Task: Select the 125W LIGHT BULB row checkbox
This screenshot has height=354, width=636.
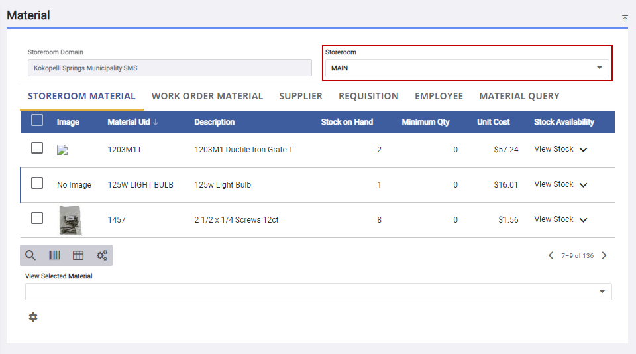Action: [37, 184]
